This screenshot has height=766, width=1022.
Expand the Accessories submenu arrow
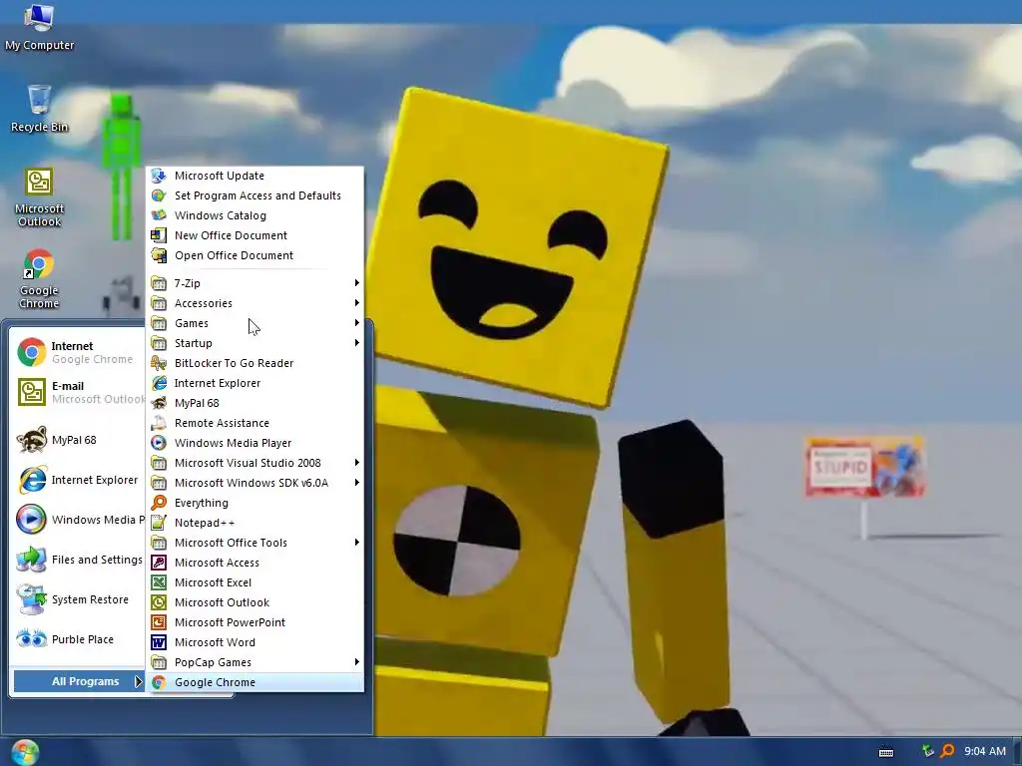pyautogui.click(x=356, y=303)
